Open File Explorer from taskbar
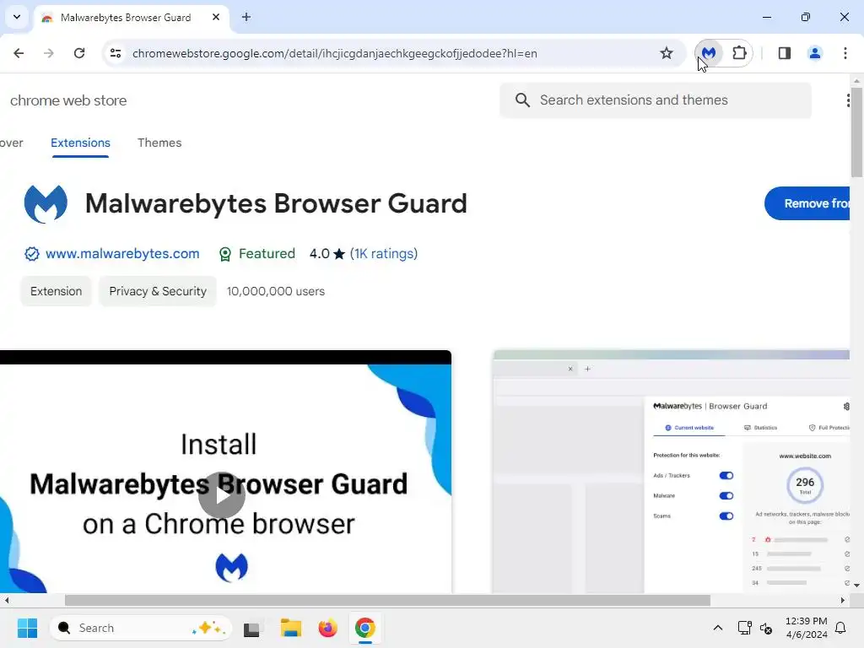Screen dimensions: 864x648 290,628
